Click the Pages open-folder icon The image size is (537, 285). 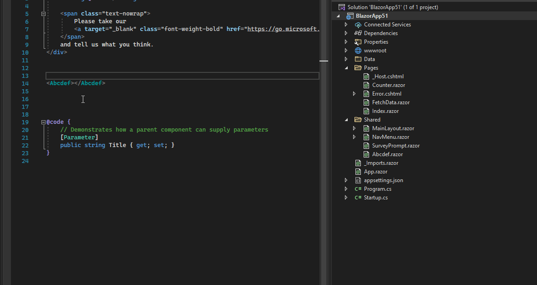click(x=358, y=68)
